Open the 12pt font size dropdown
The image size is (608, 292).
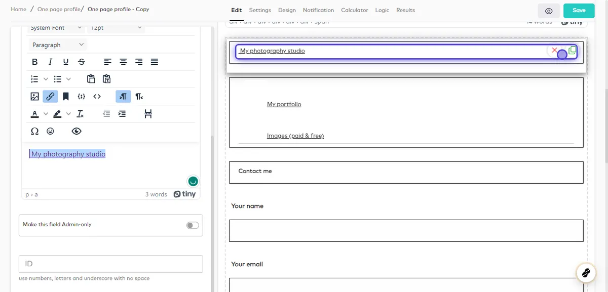pyautogui.click(x=117, y=28)
